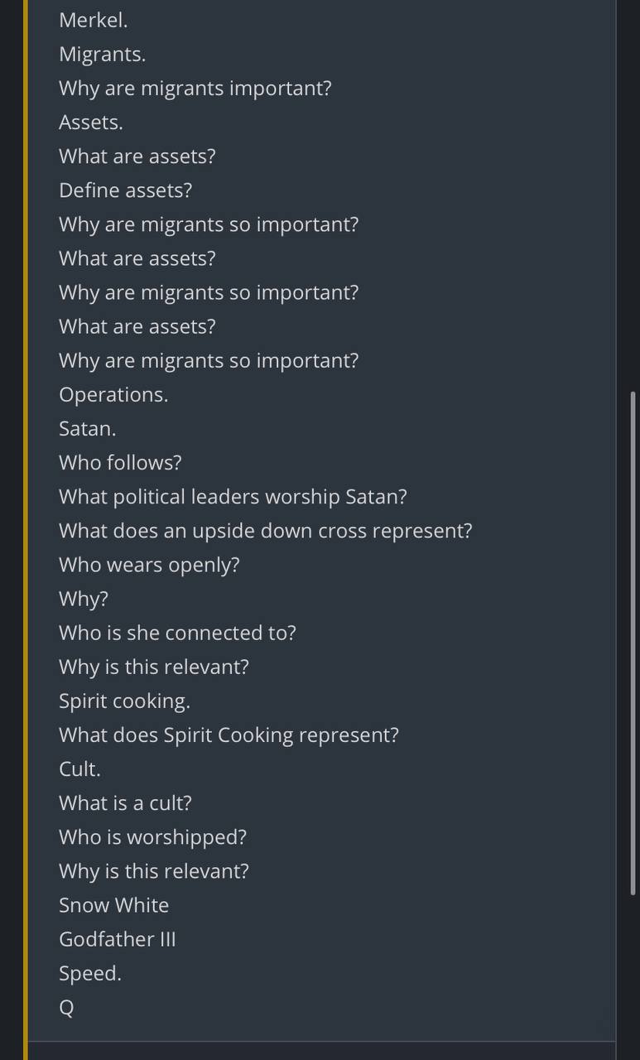Image resolution: width=640 pixels, height=1060 pixels.
Task: Click the "Snow White" line
Action: coord(113,904)
